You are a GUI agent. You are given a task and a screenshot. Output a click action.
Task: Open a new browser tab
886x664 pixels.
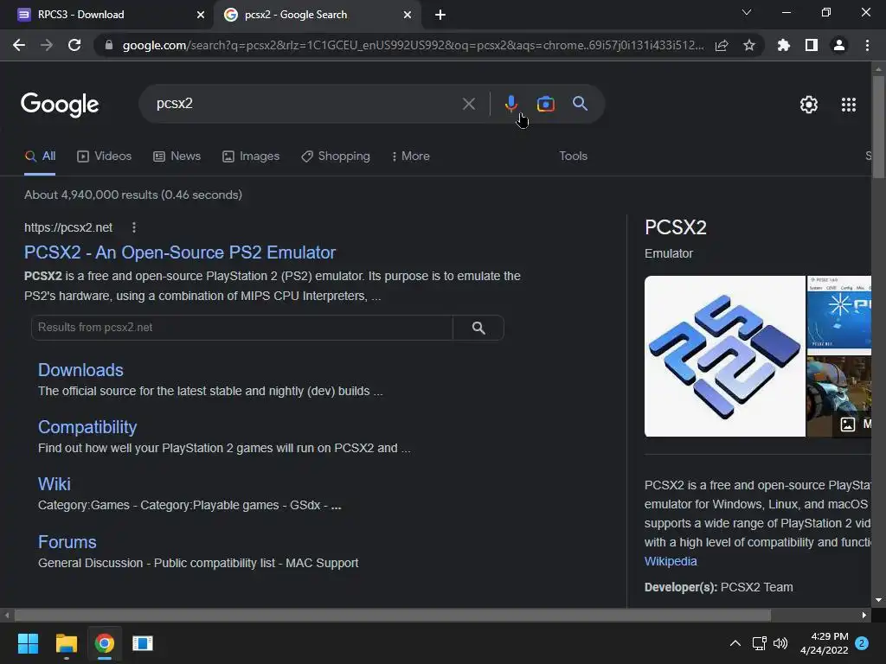pyautogui.click(x=440, y=15)
